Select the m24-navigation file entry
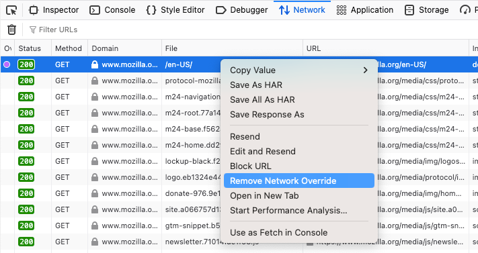Viewport: 478px width, 253px height. point(193,97)
